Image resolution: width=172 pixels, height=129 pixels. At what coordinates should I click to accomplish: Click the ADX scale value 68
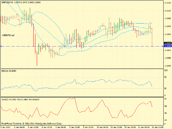(165, 106)
